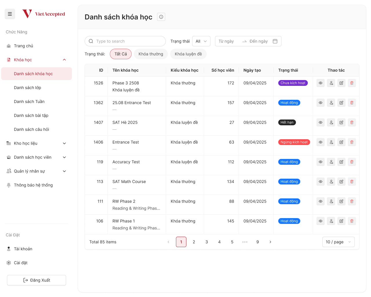Add student to SAT Hè 2025
Viewport: 371px width, 297px height.
click(x=331, y=122)
